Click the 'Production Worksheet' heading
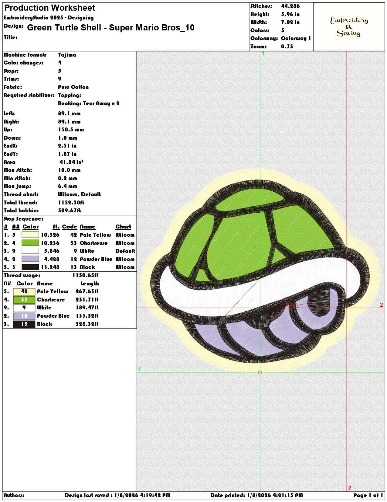Viewport: 387px width, 502px height. point(50,8)
